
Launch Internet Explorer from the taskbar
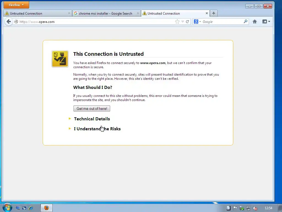(x=31, y=208)
